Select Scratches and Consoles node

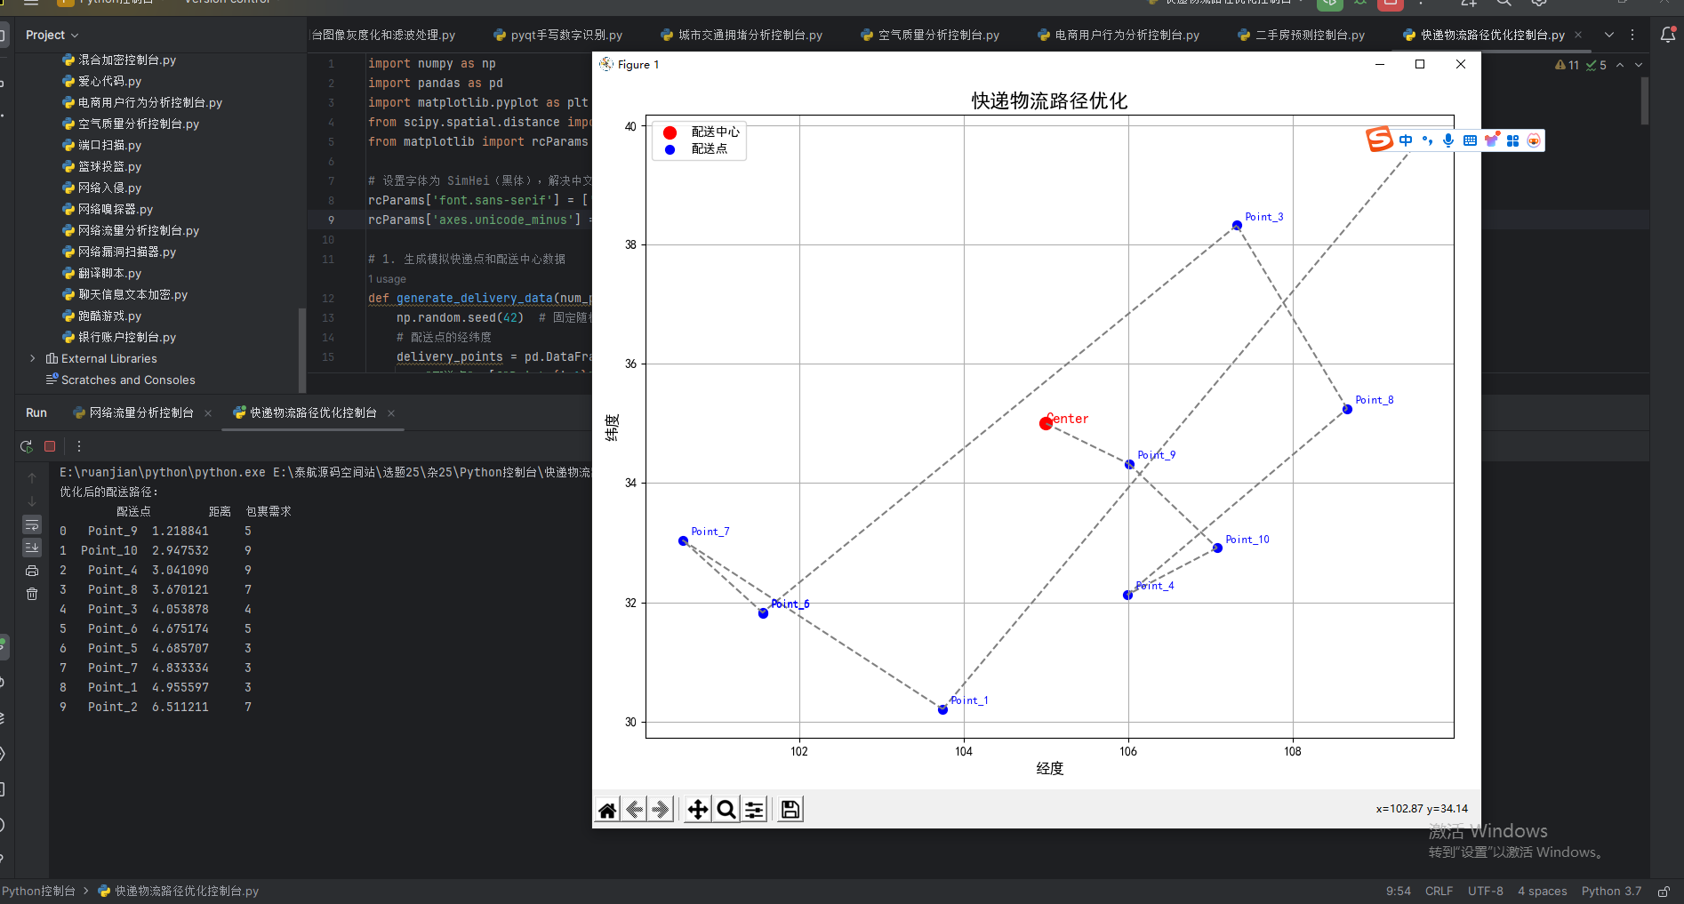coord(120,380)
